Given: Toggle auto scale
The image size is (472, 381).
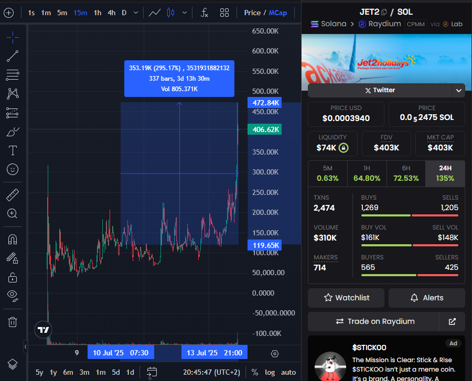Looking at the screenshot, I should pyautogui.click(x=288, y=372).
